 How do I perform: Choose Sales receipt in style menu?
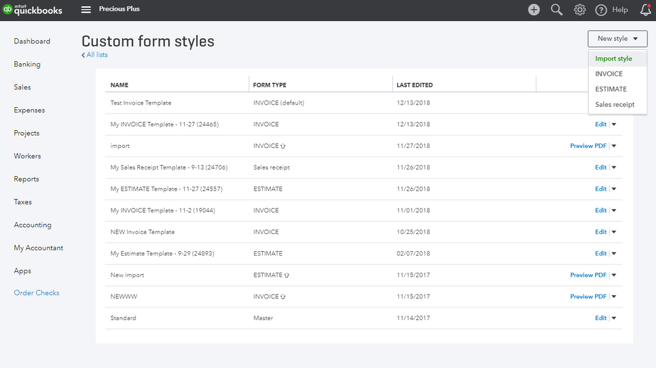(x=615, y=104)
